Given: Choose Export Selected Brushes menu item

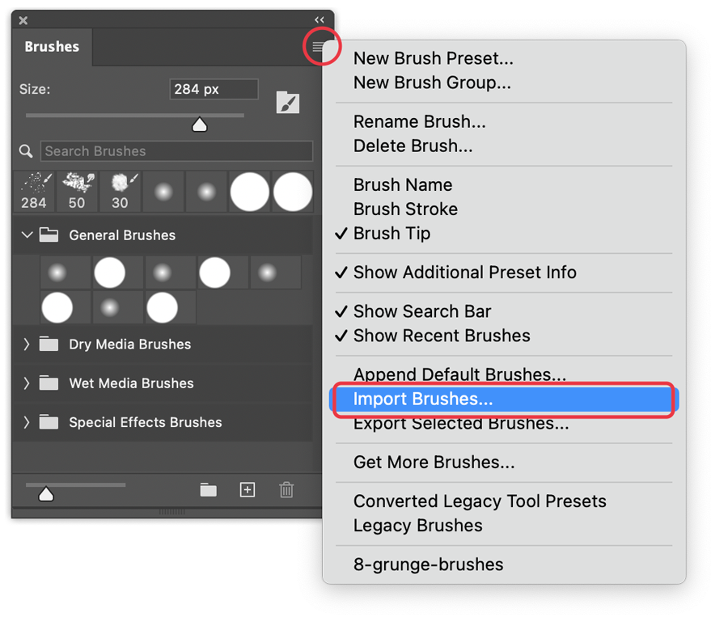Looking at the screenshot, I should pyautogui.click(x=461, y=424).
